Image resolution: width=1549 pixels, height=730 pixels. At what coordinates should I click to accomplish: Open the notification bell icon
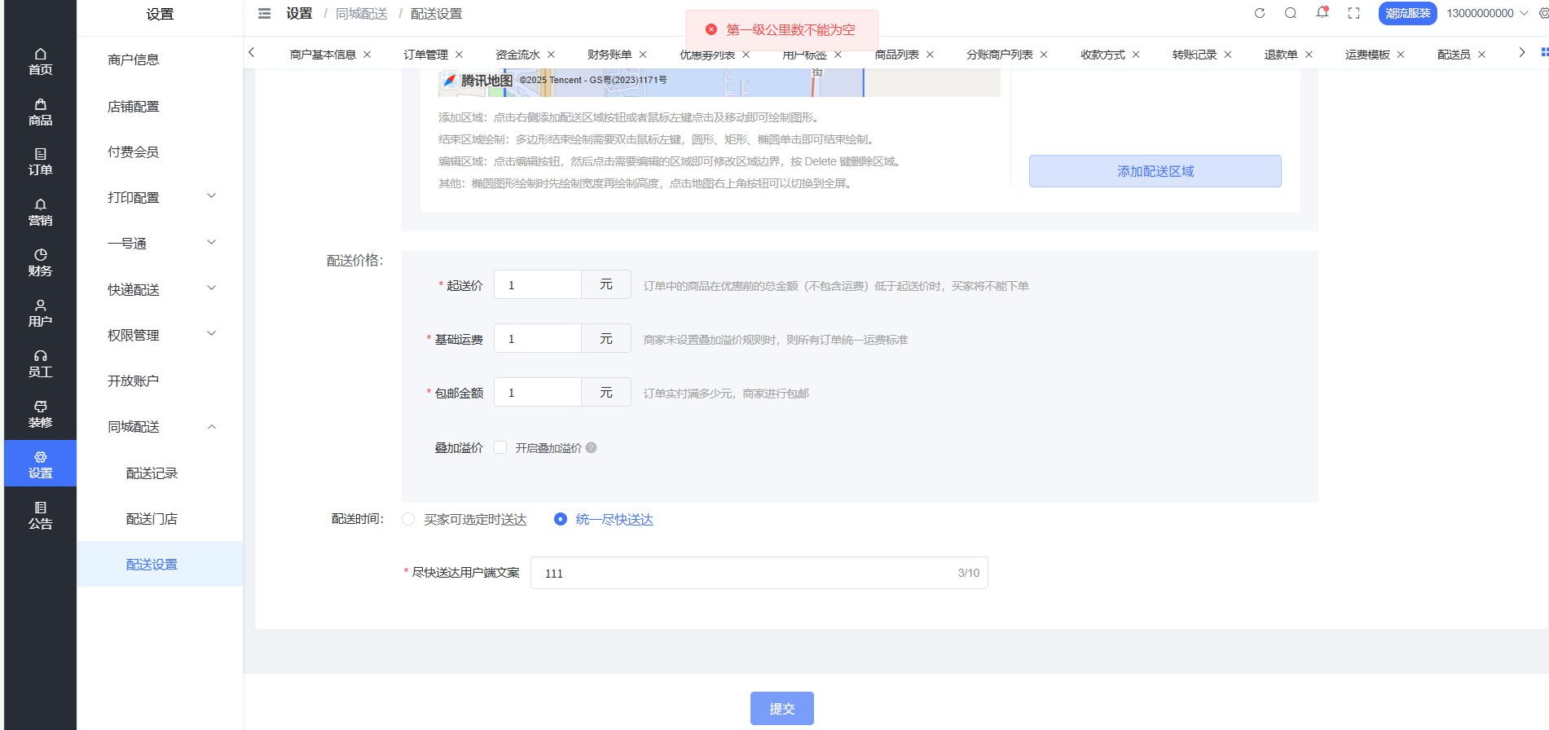tap(1322, 13)
